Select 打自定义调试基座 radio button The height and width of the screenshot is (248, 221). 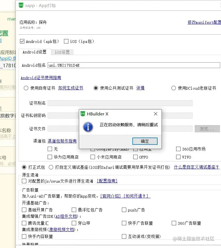[51, 167]
